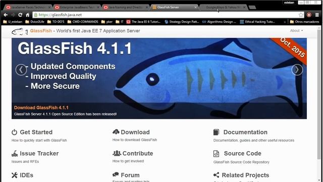Click the GlassFish brand name link

pos(41,31)
